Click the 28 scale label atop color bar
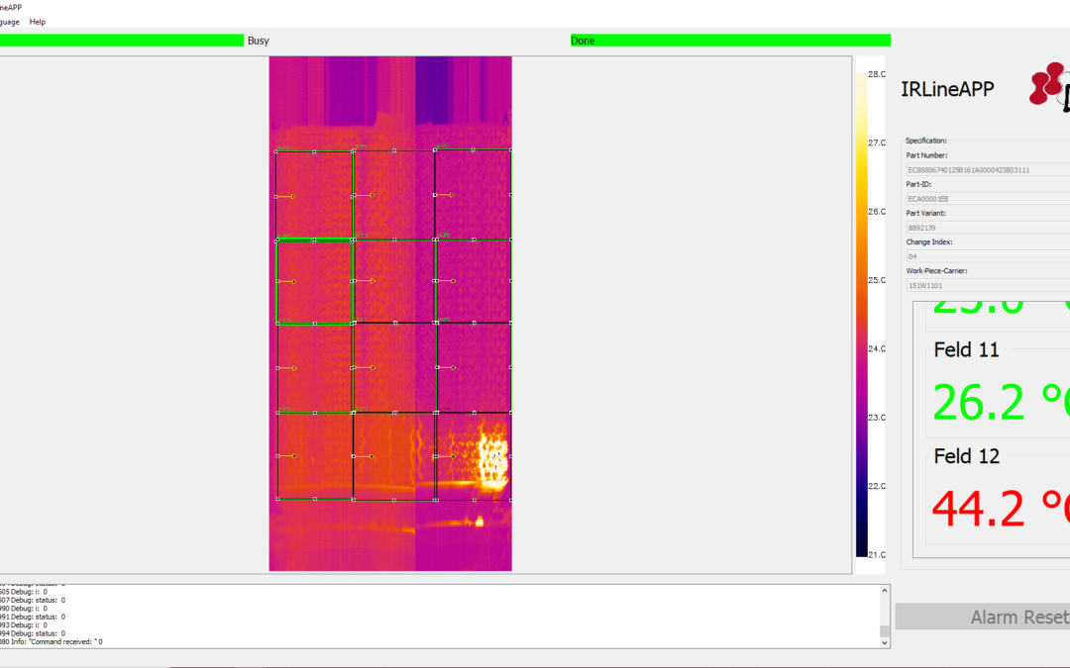The width and height of the screenshot is (1070, 668). pos(876,73)
